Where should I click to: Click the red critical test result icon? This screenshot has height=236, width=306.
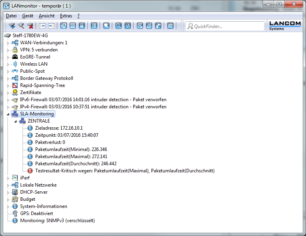coord(30,171)
